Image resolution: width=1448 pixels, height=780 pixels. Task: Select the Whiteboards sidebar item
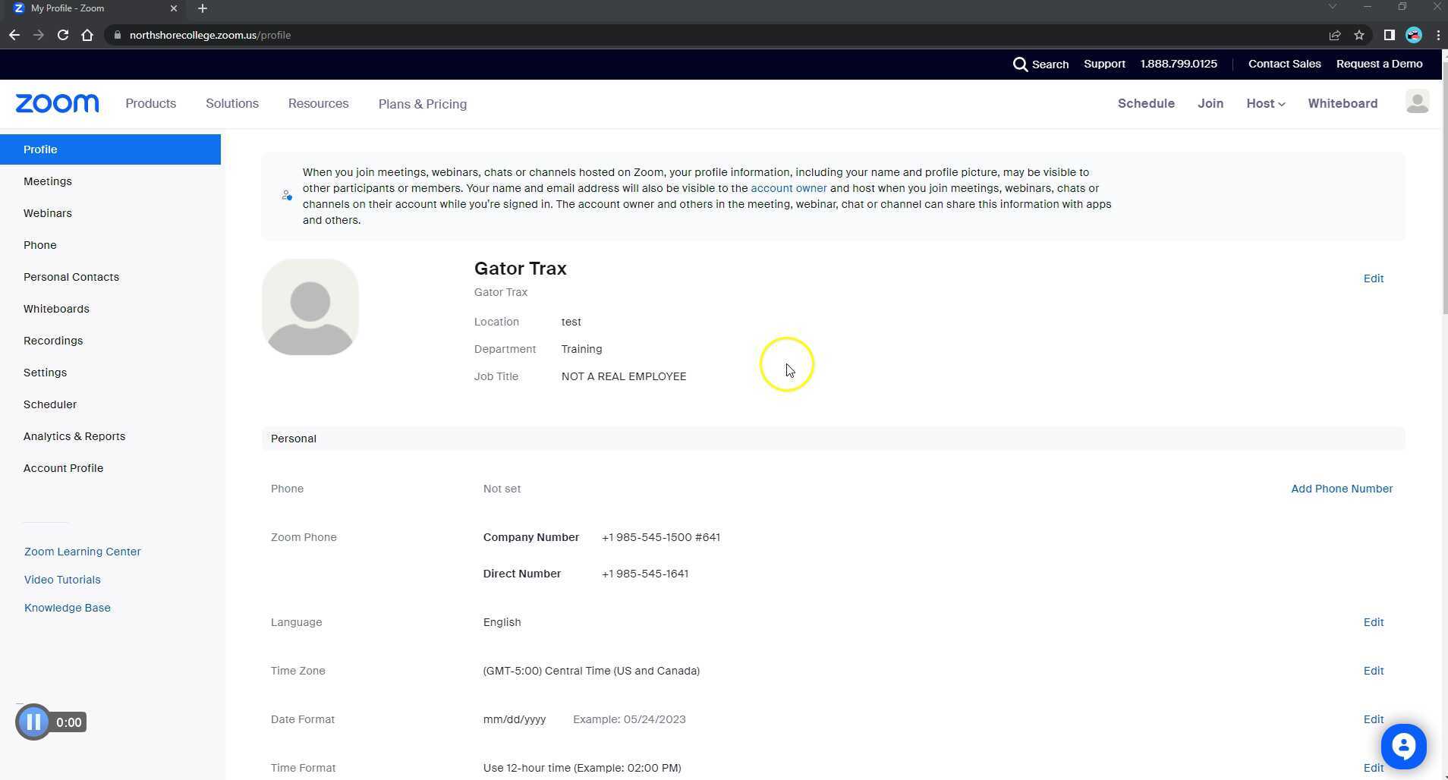point(56,308)
